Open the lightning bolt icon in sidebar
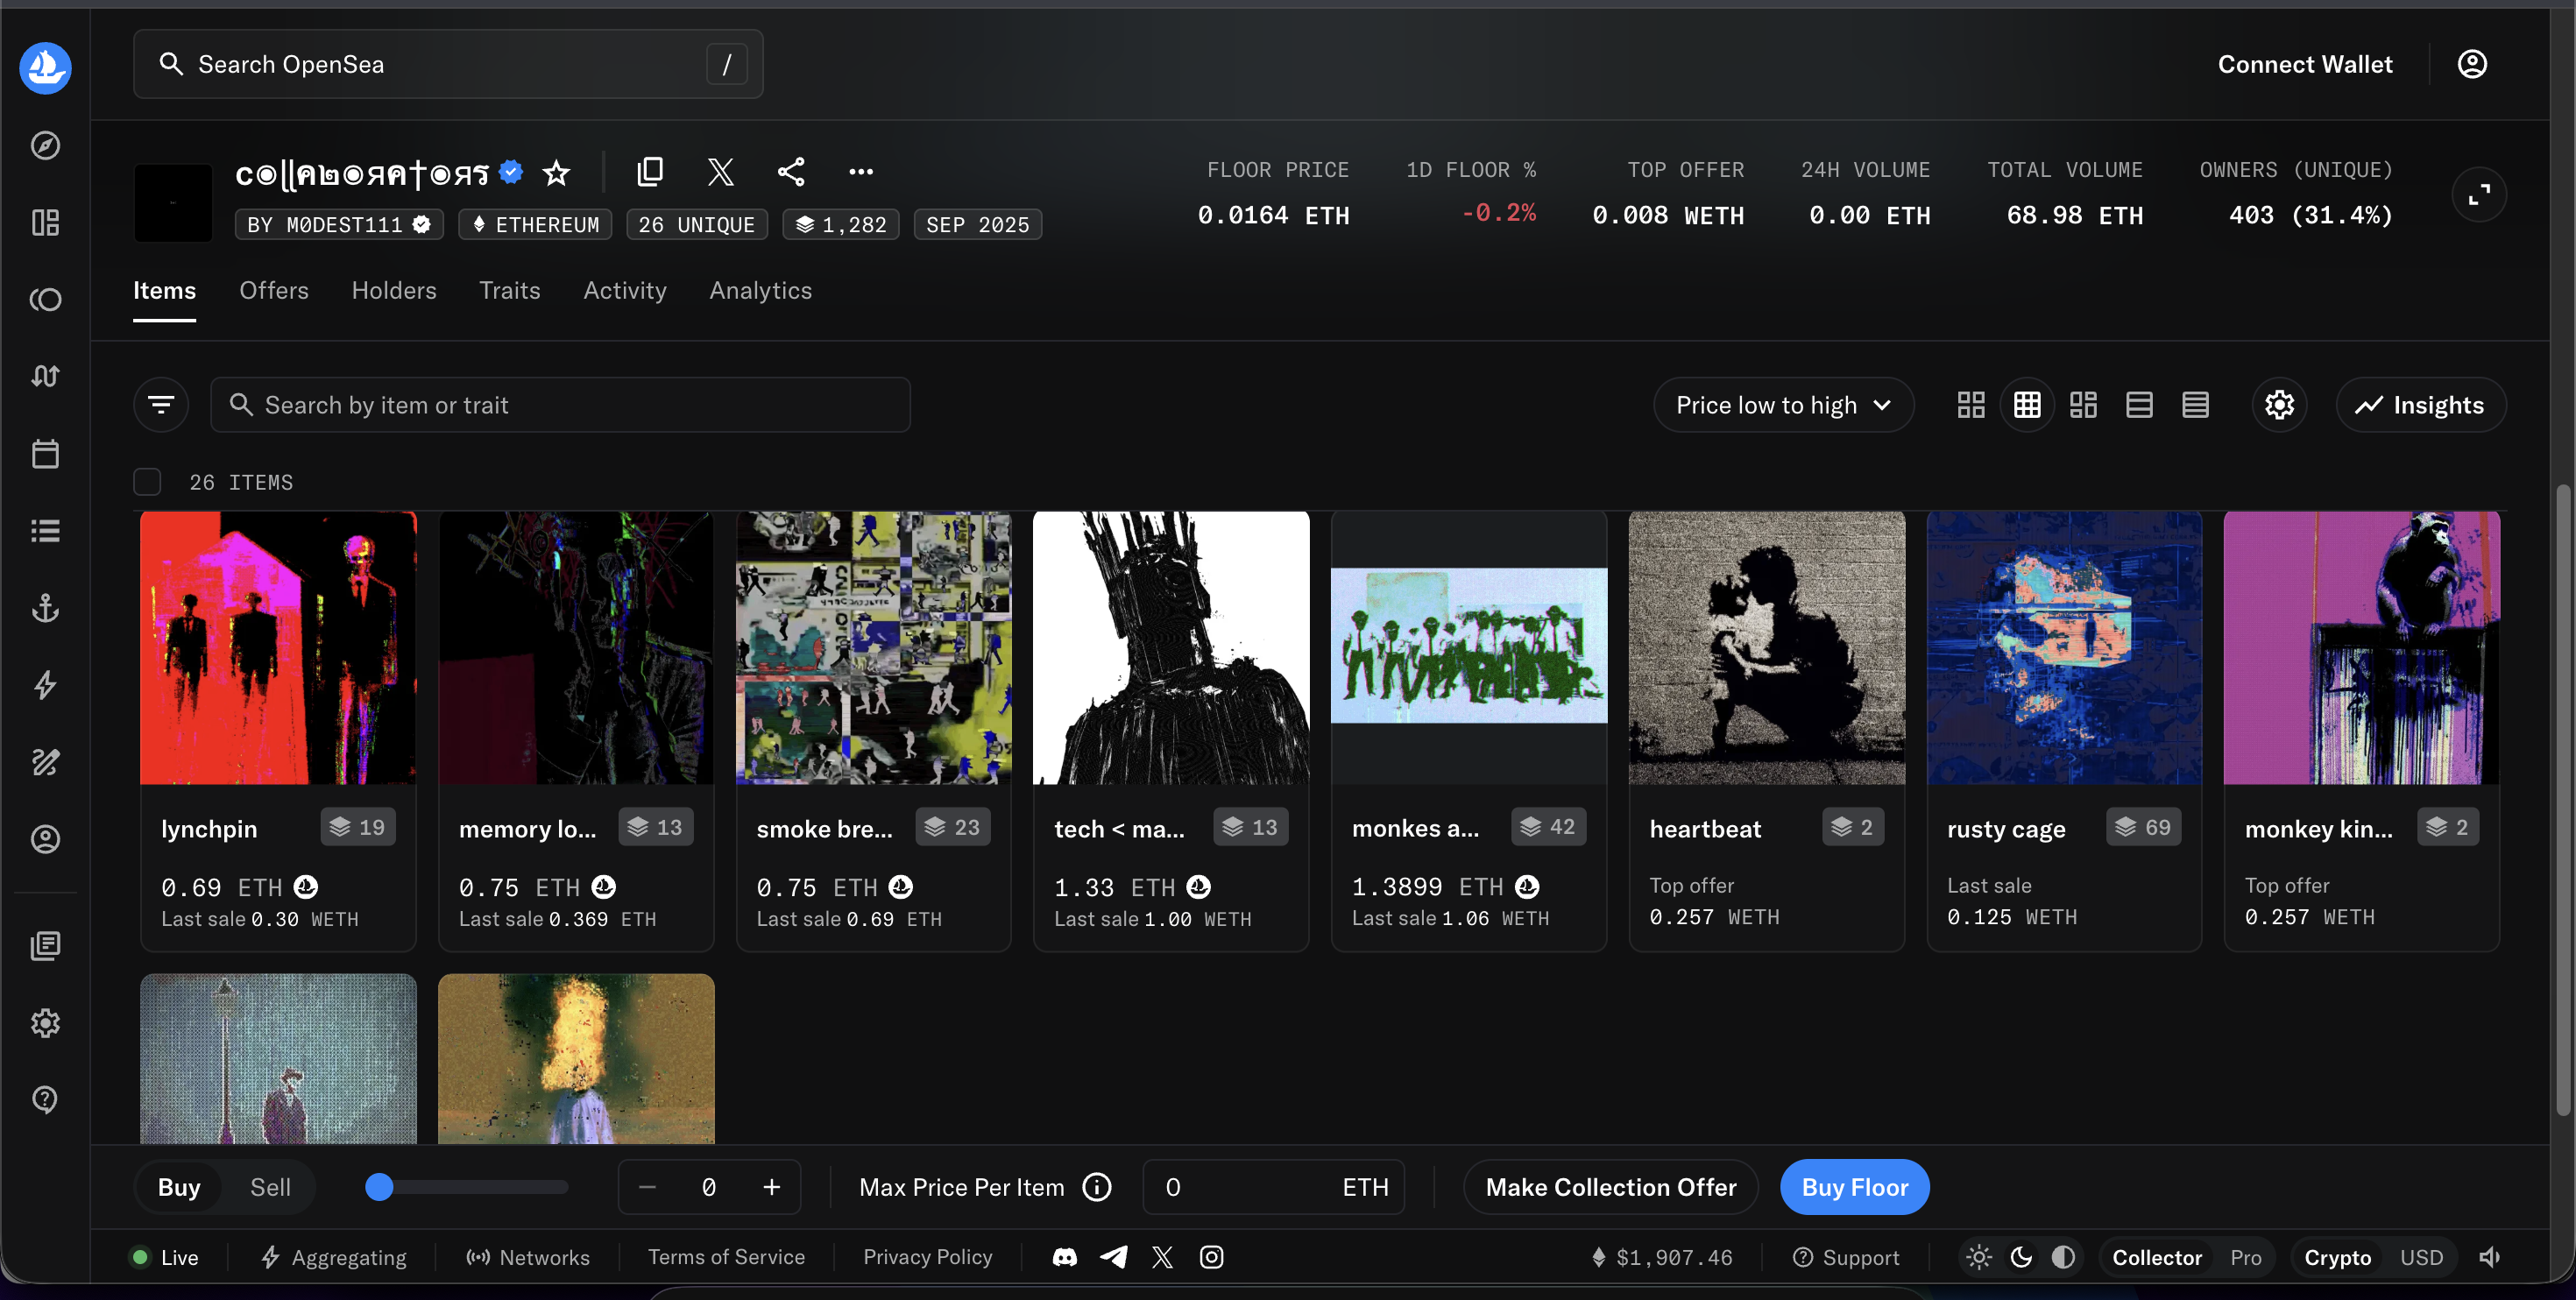 coord(45,685)
